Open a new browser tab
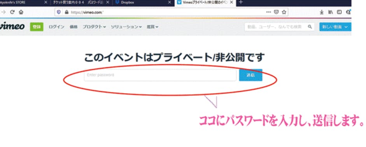 pos(241,2)
